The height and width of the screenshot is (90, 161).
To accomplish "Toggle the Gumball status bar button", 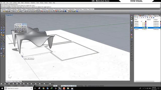I will pos(74,86).
